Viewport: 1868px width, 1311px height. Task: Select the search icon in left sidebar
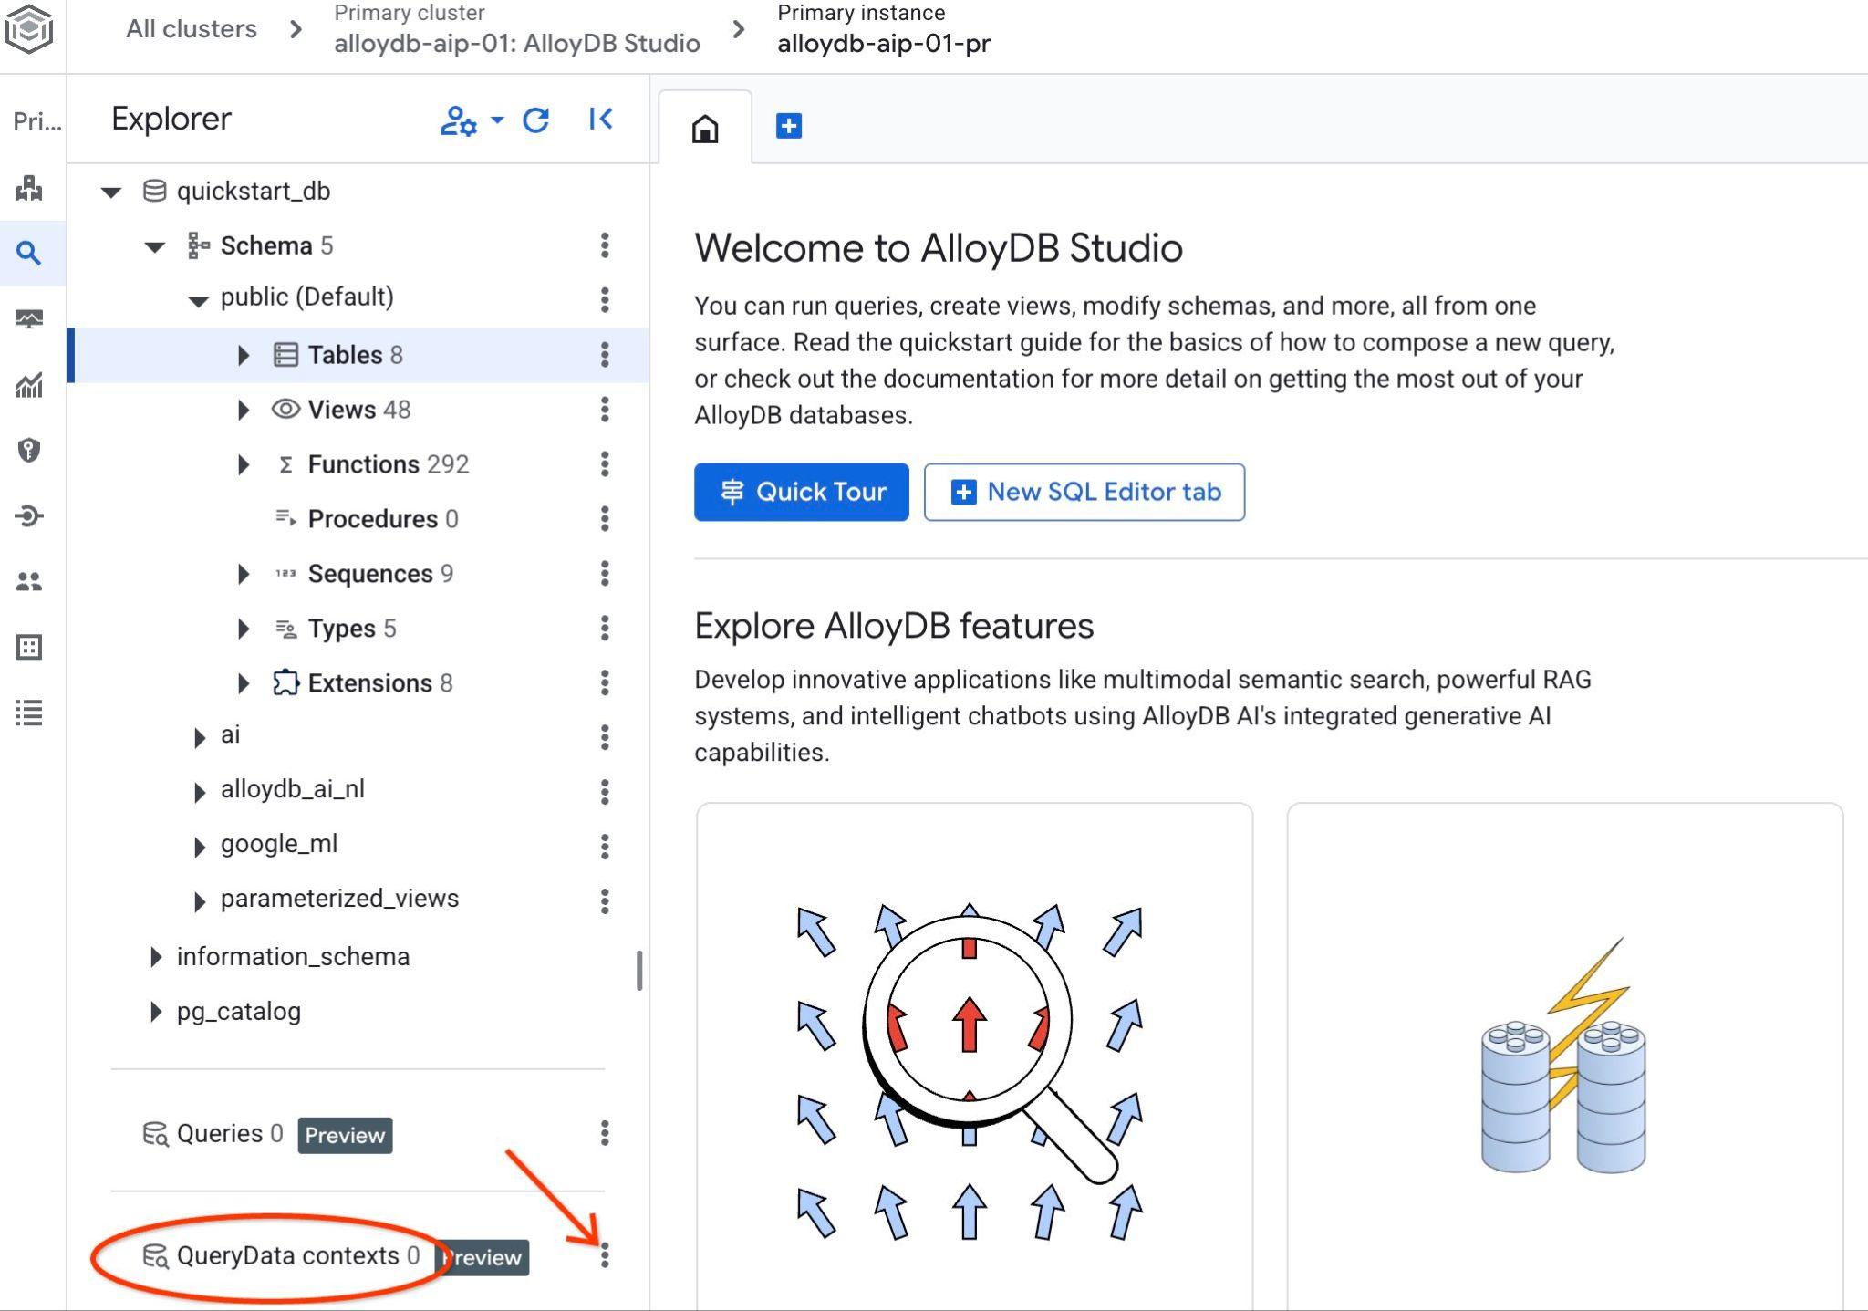[29, 253]
